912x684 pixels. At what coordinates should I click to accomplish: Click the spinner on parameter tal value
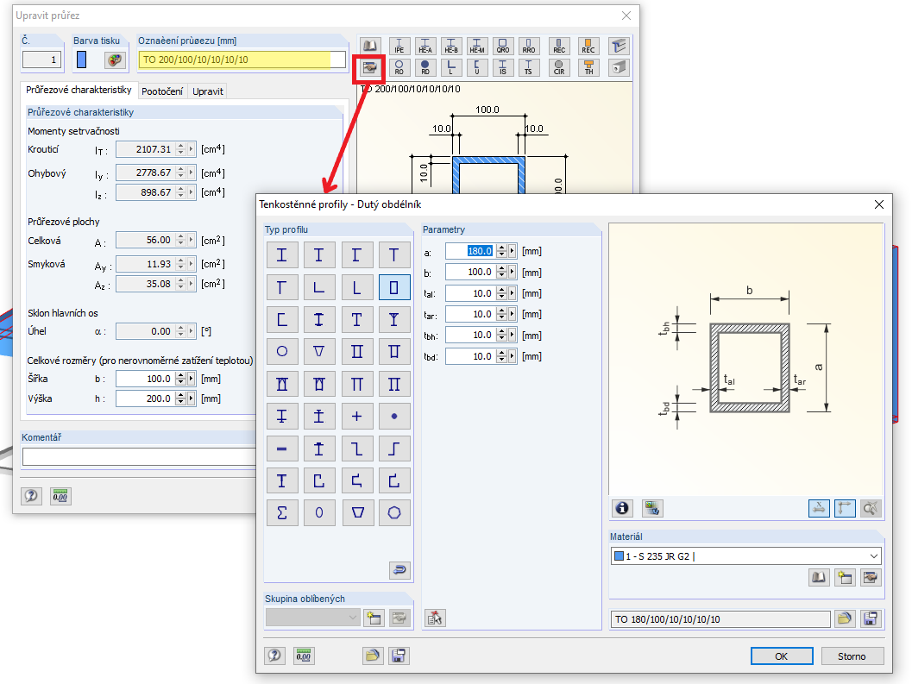click(x=502, y=293)
